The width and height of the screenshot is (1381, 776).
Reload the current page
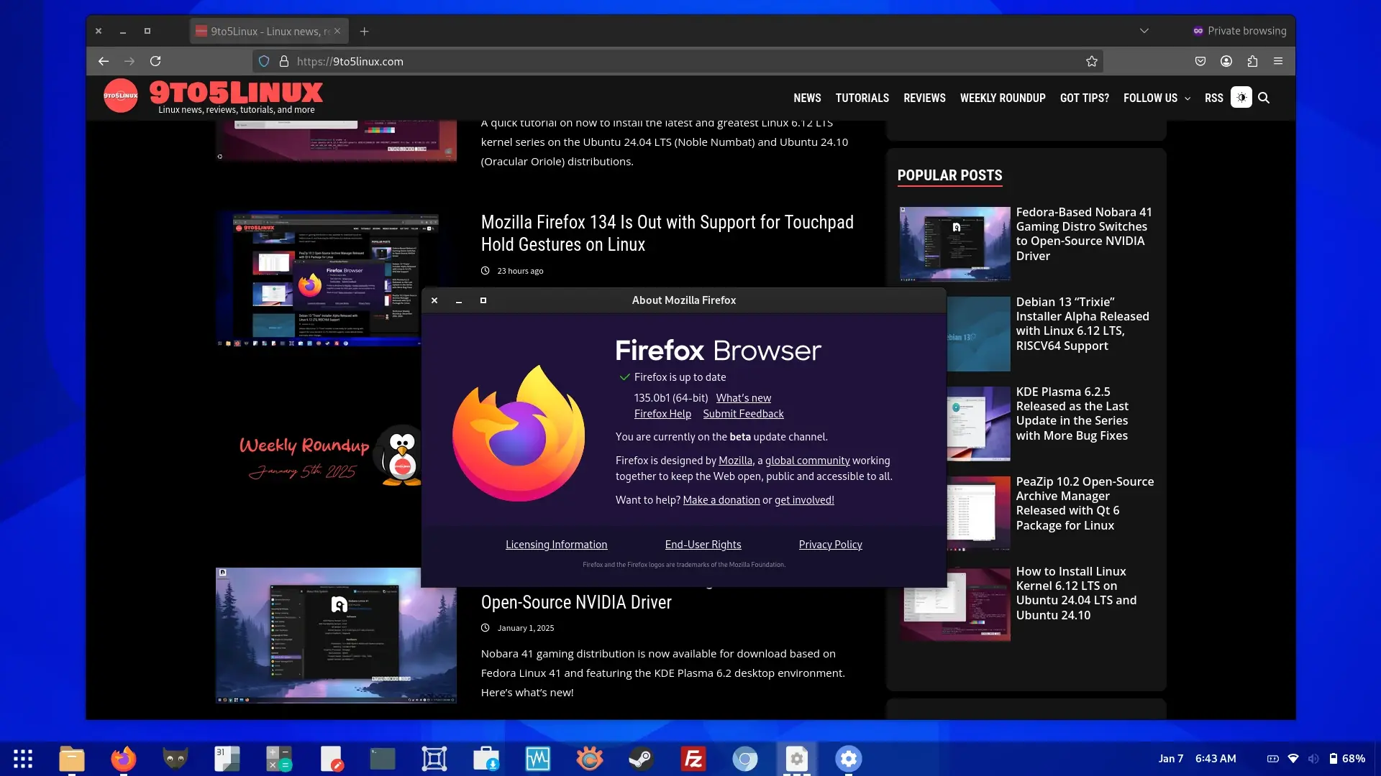pyautogui.click(x=155, y=62)
